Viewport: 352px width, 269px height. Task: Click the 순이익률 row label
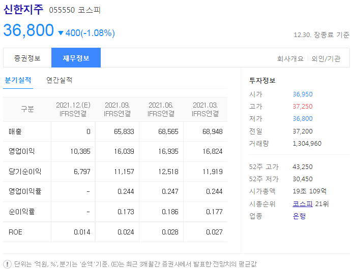click(x=21, y=212)
